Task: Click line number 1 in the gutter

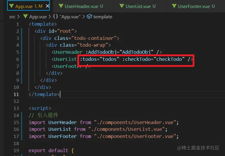Action: tap(17, 24)
